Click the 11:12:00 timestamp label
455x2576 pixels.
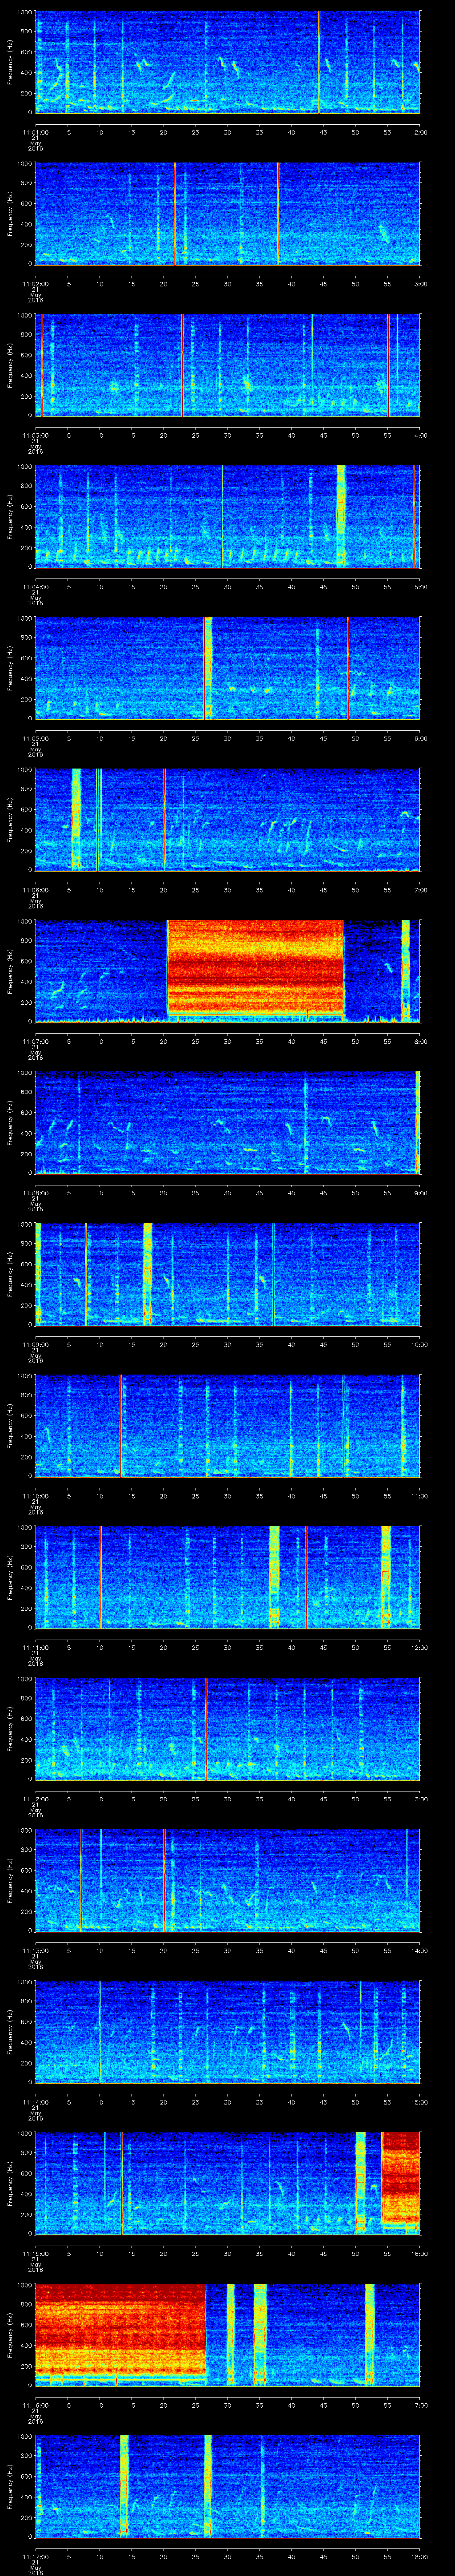35,1799
